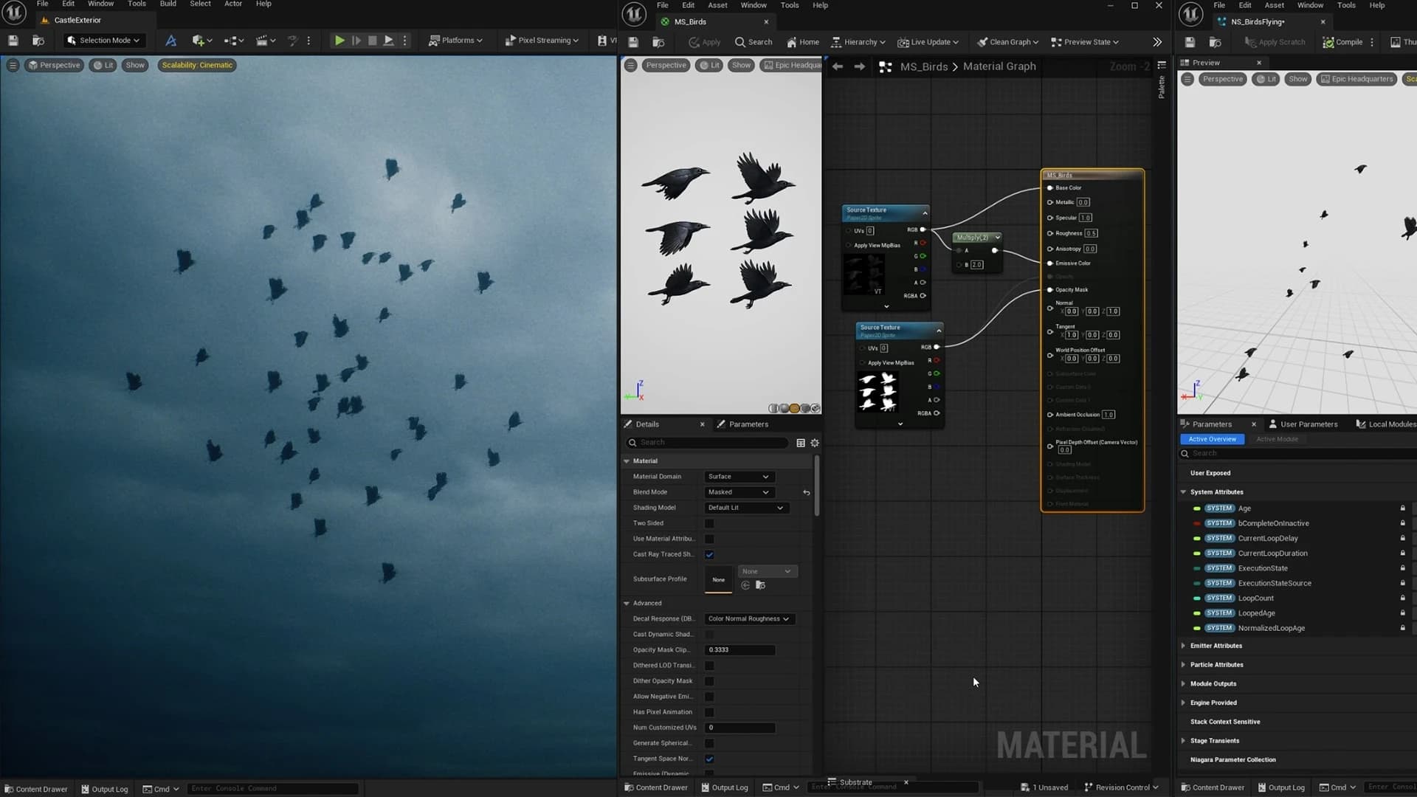
Task: Open the Build menu
Action: [168, 4]
